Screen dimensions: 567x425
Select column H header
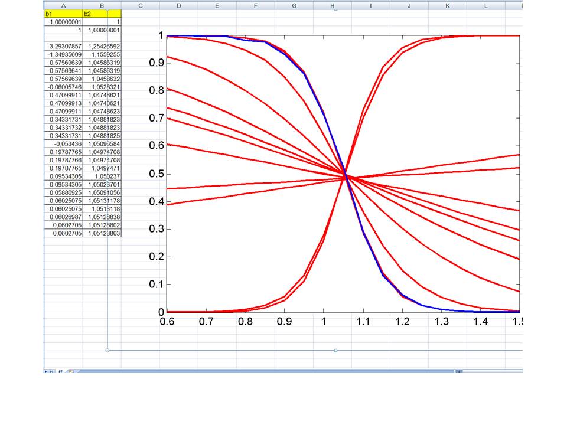click(x=333, y=5)
